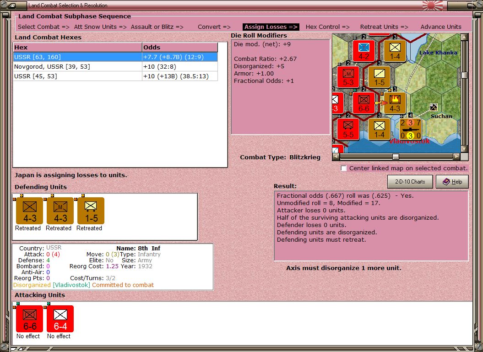Click the Help book icon
Image resolution: width=483 pixels, height=352 pixels.
pos(446,182)
